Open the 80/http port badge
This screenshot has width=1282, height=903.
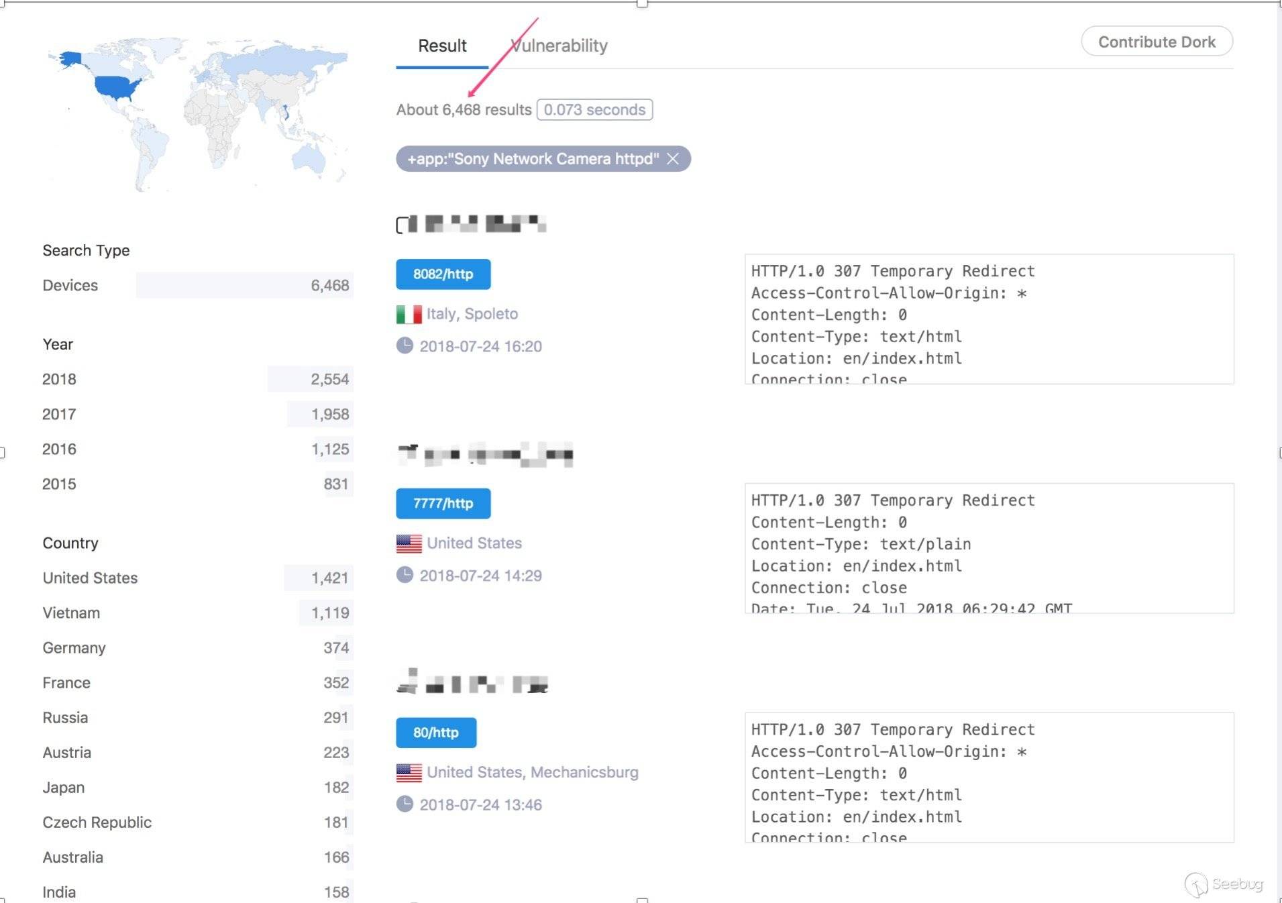[436, 733]
